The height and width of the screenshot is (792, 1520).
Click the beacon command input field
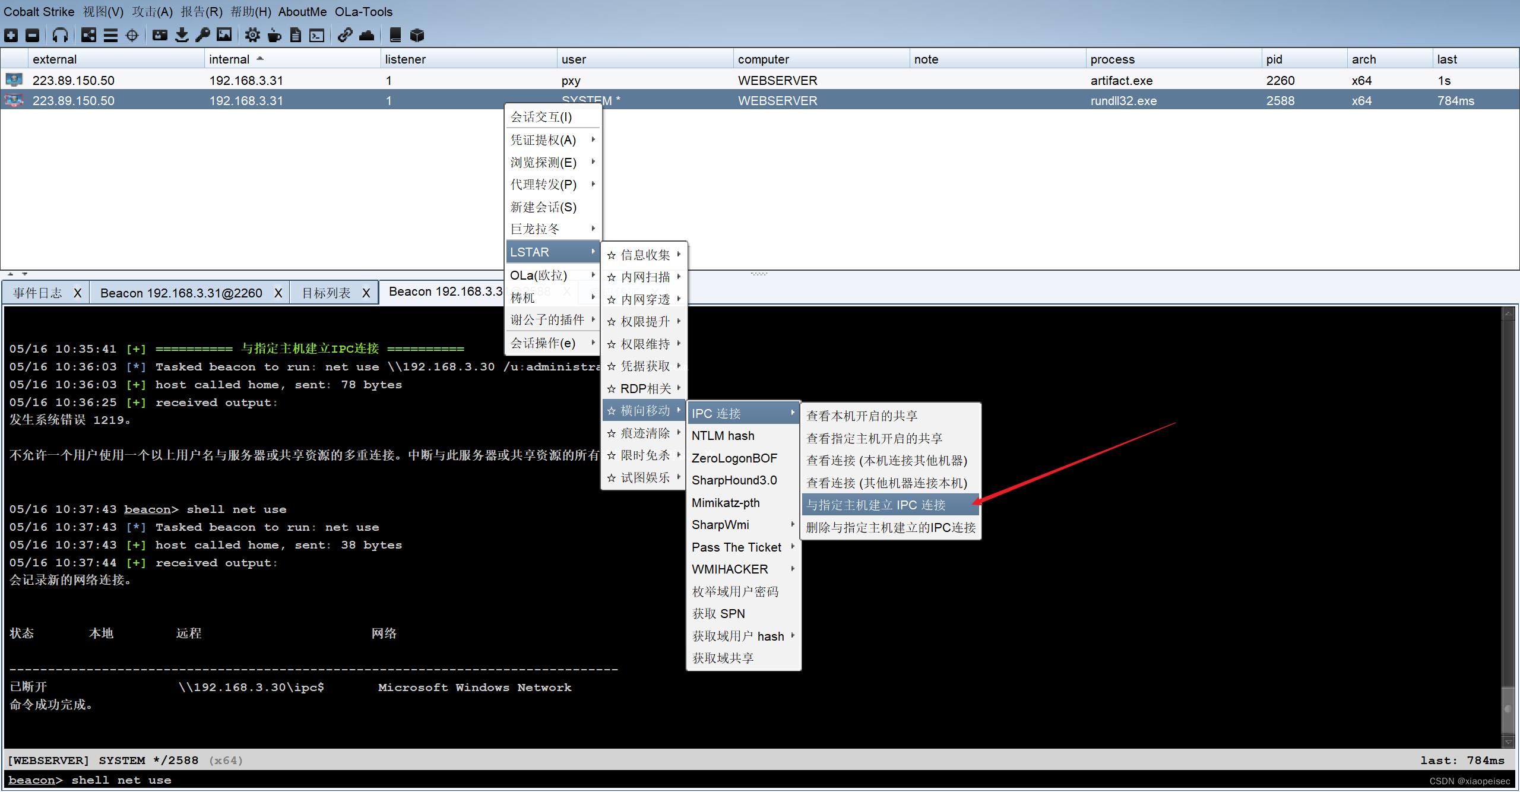pyautogui.click(x=712, y=780)
